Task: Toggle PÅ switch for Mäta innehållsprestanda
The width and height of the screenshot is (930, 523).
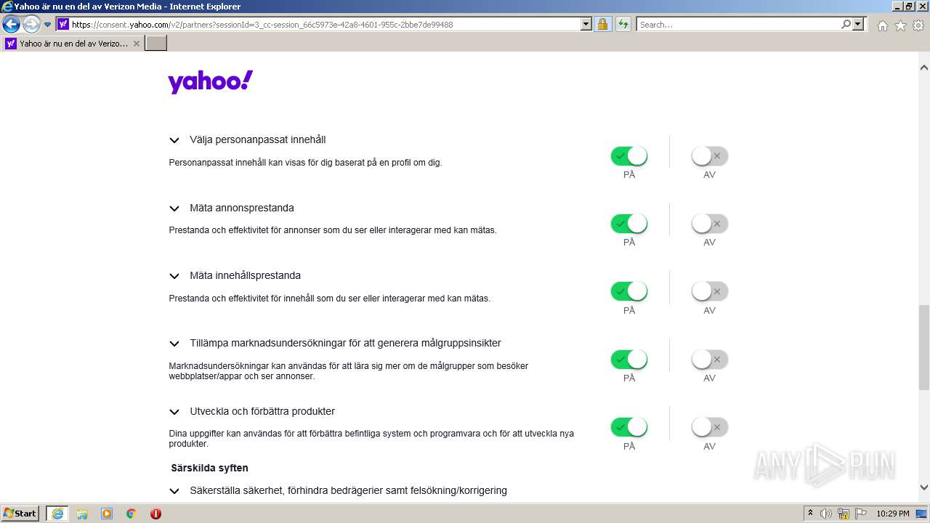Action: coord(629,291)
